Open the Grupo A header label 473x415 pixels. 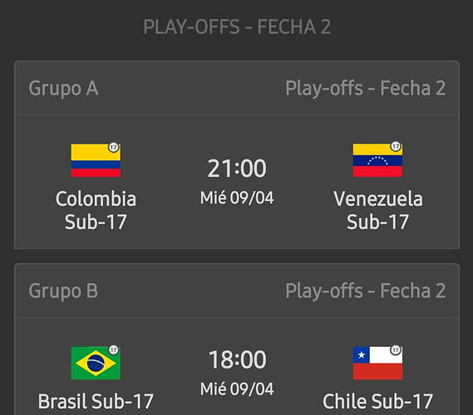pos(63,88)
